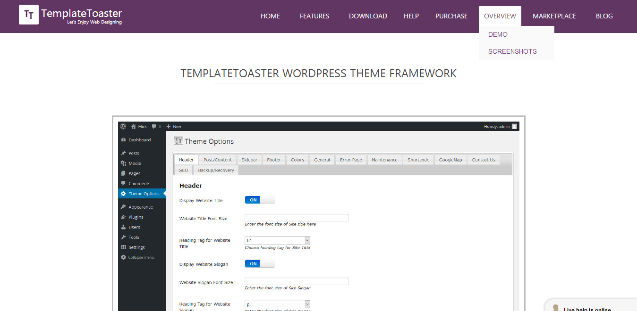Expand the Overview menu in navigation
Image resolution: width=637 pixels, height=311 pixels.
[500, 16]
